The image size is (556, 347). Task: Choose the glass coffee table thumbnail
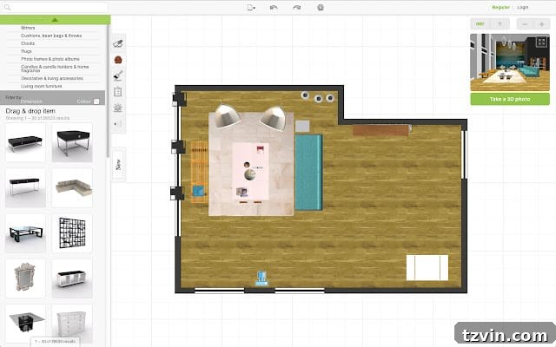tap(25, 233)
